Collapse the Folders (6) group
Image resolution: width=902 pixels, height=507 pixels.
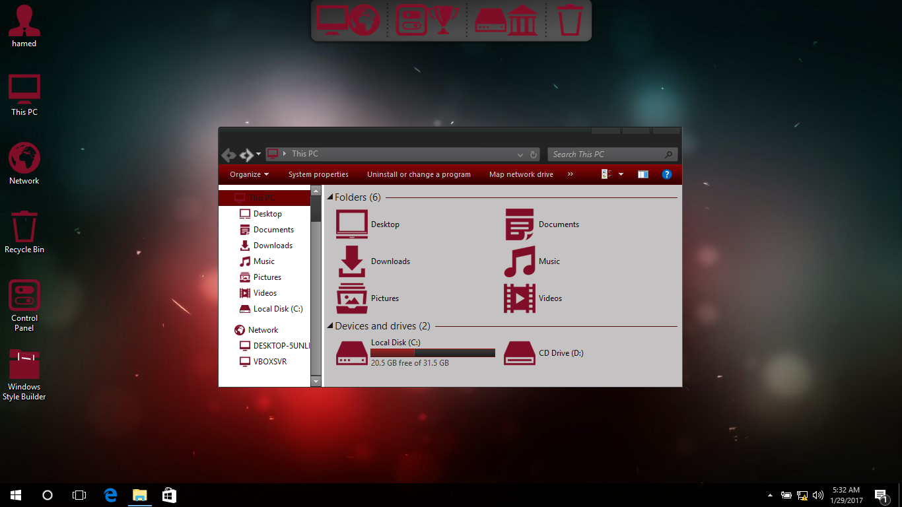330,197
